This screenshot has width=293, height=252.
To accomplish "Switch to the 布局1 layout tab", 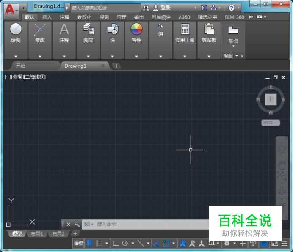I will tap(37, 234).
